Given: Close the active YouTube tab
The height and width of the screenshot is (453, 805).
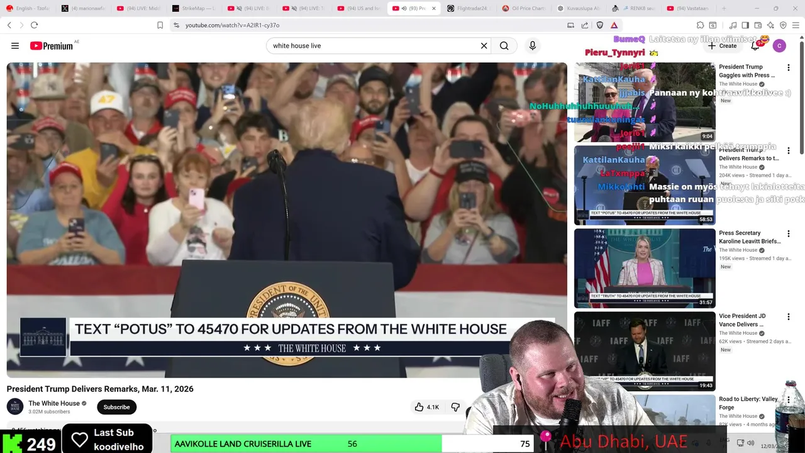Looking at the screenshot, I should (433, 8).
